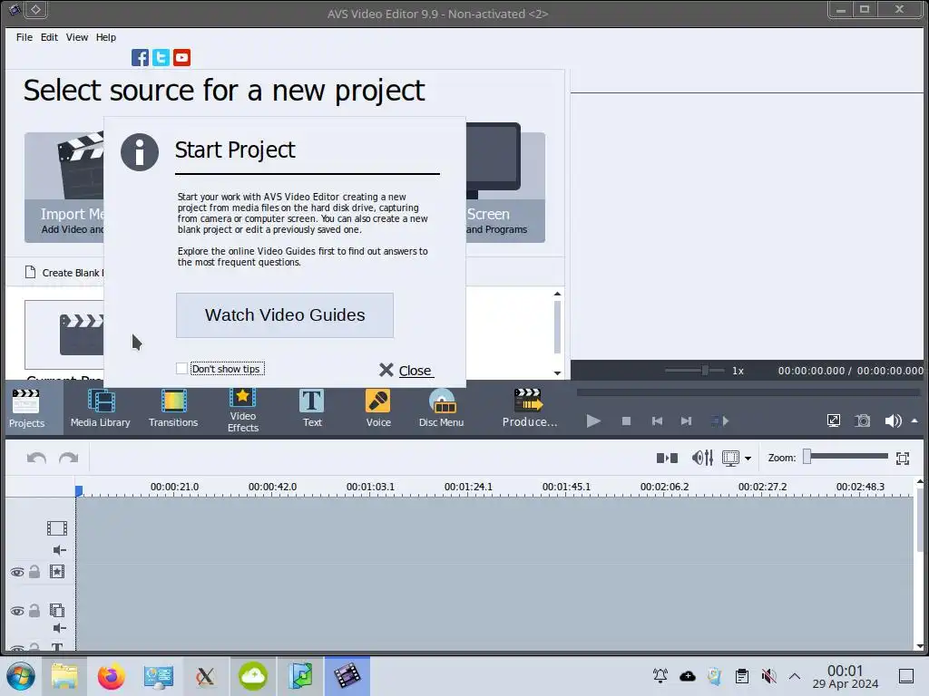Viewport: 929px width, 696px height.
Task: Click the video effects track star icon
Action: click(x=57, y=571)
